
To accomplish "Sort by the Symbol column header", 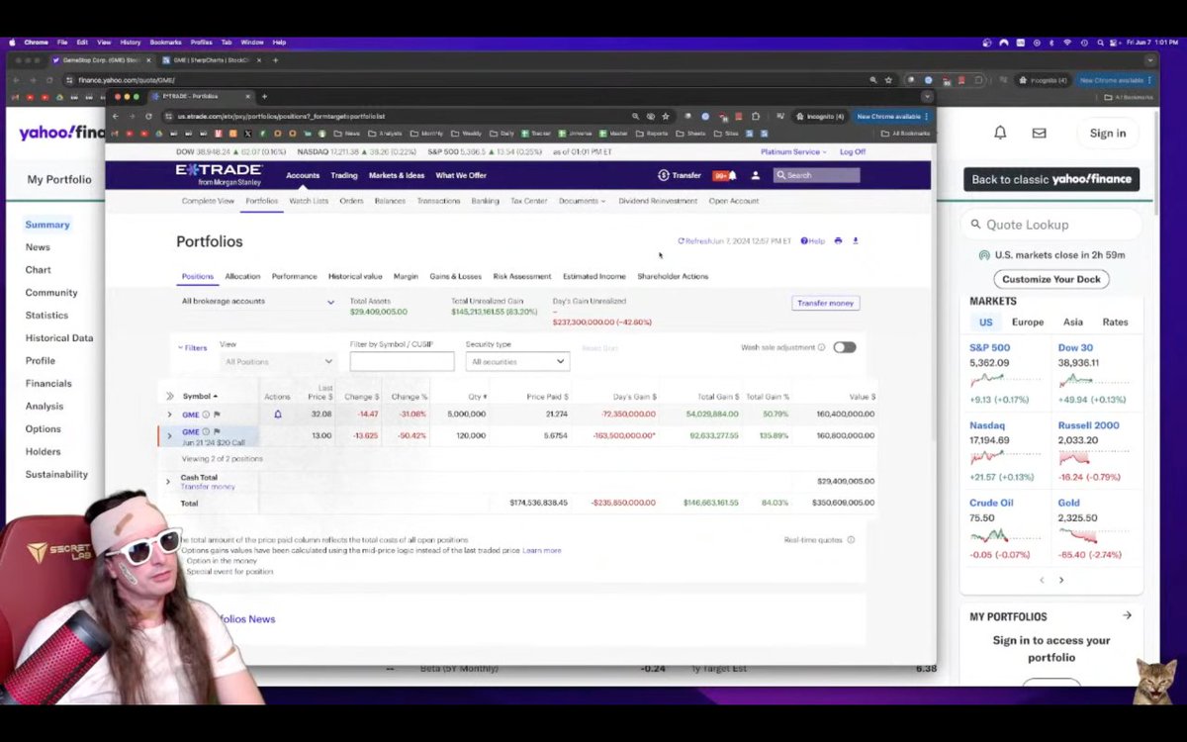I will coord(200,396).
